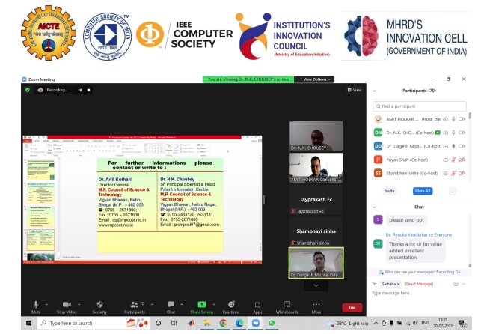Toggle microphone for AMIT HOLKAR participant
This screenshot has height=334, width=481.
pos(453,119)
